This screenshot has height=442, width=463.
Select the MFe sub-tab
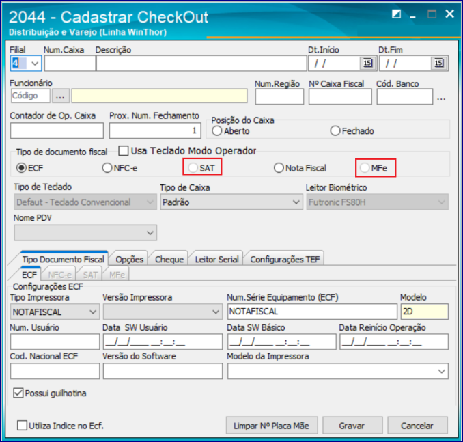[x=117, y=275]
